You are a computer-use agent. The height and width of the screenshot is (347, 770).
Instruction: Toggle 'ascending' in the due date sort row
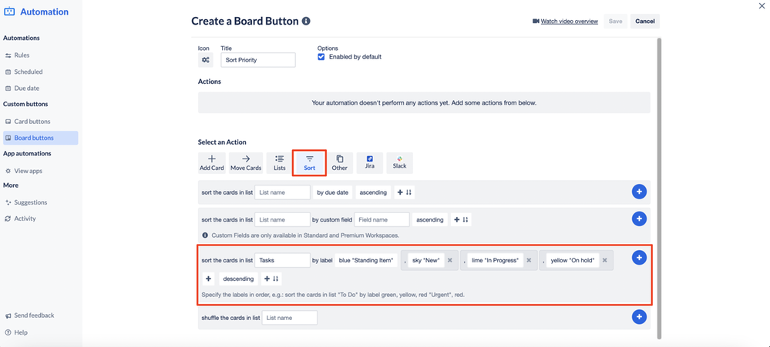tap(373, 192)
